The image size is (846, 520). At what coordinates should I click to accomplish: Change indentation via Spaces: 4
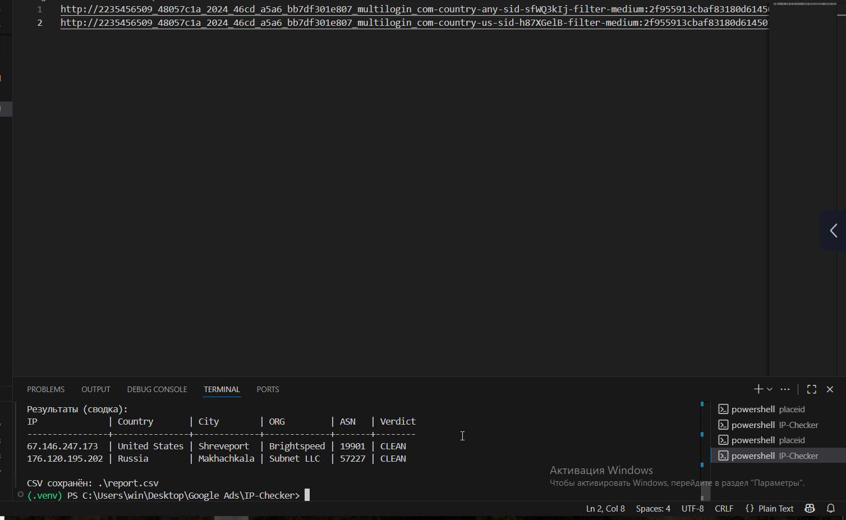pos(652,508)
